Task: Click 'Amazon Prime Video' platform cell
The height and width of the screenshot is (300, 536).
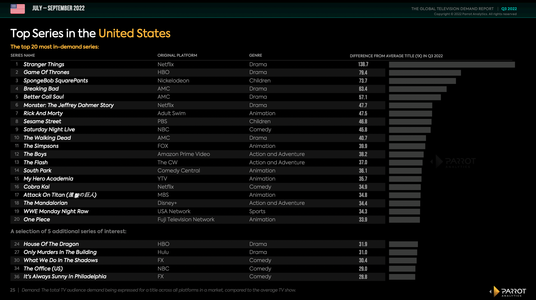Action: (184, 154)
